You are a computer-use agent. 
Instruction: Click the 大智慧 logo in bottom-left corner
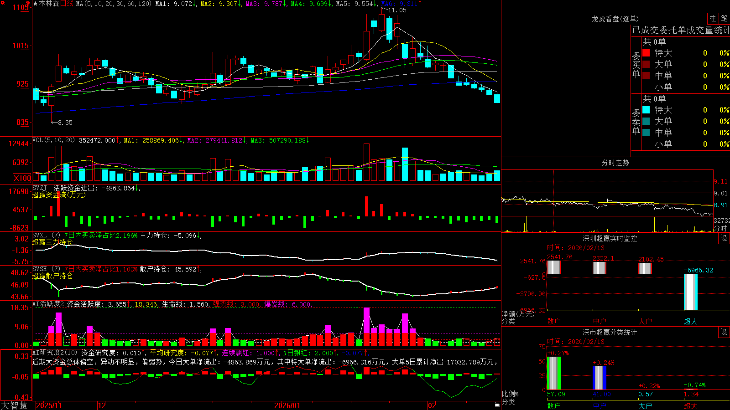tap(14, 405)
